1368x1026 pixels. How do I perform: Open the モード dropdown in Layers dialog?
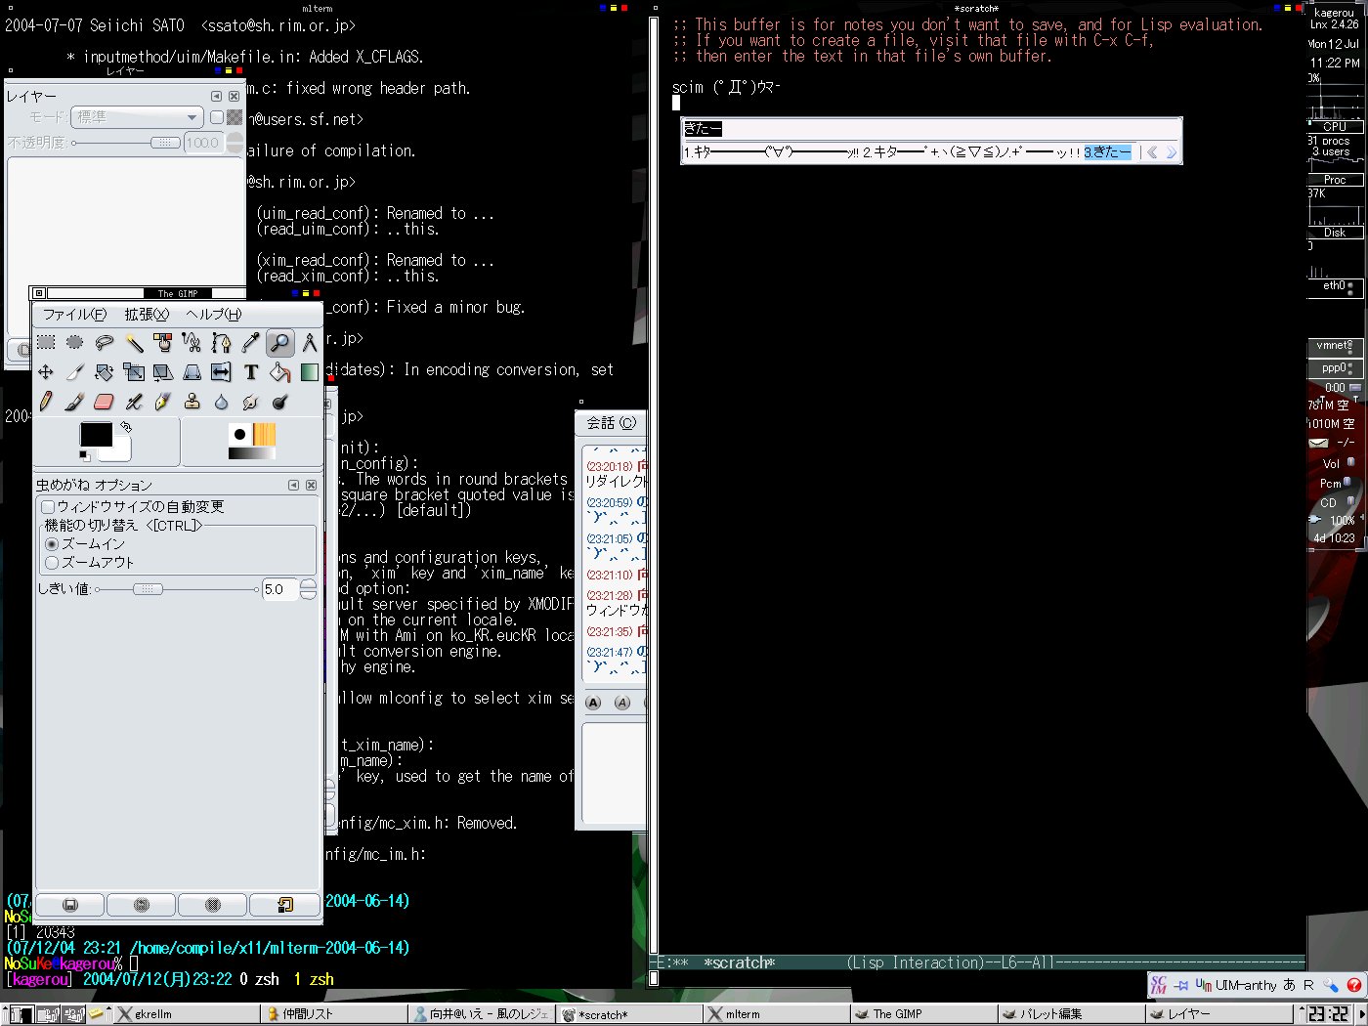point(138,117)
